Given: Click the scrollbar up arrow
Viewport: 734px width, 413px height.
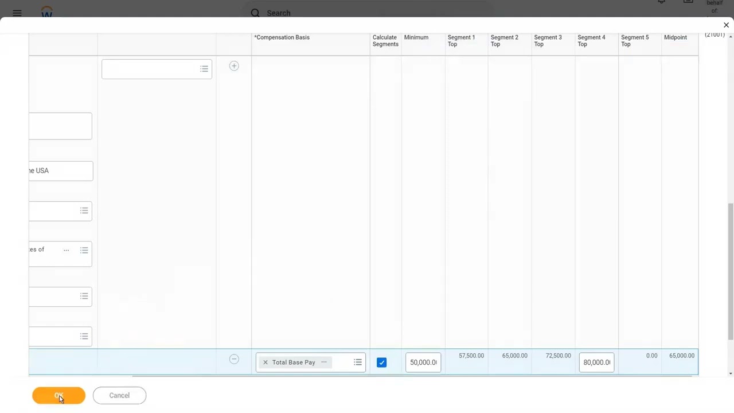Looking at the screenshot, I should 730,37.
